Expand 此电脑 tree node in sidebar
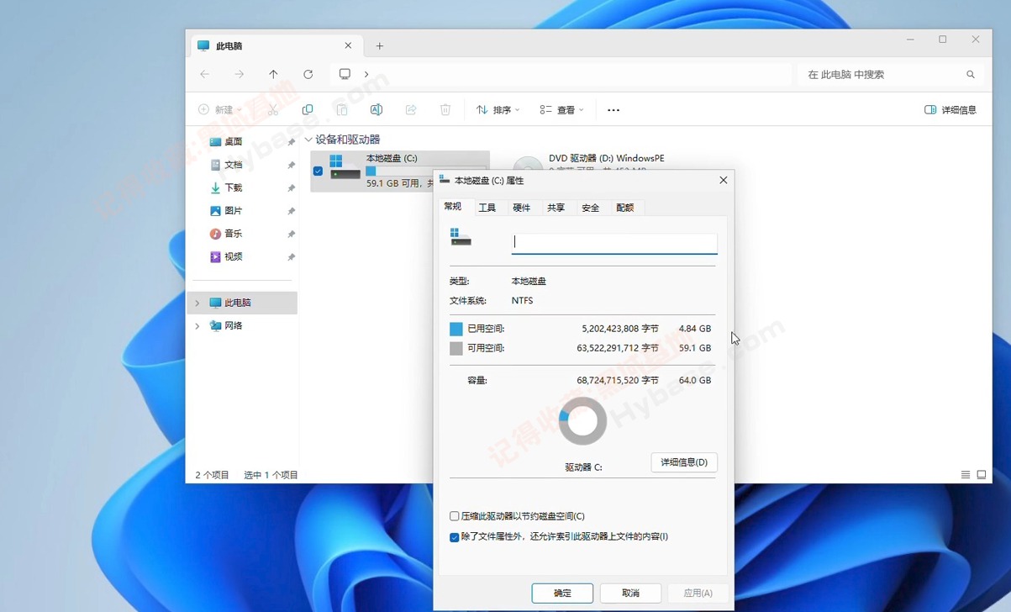This screenshot has height=612, width=1011. click(197, 303)
